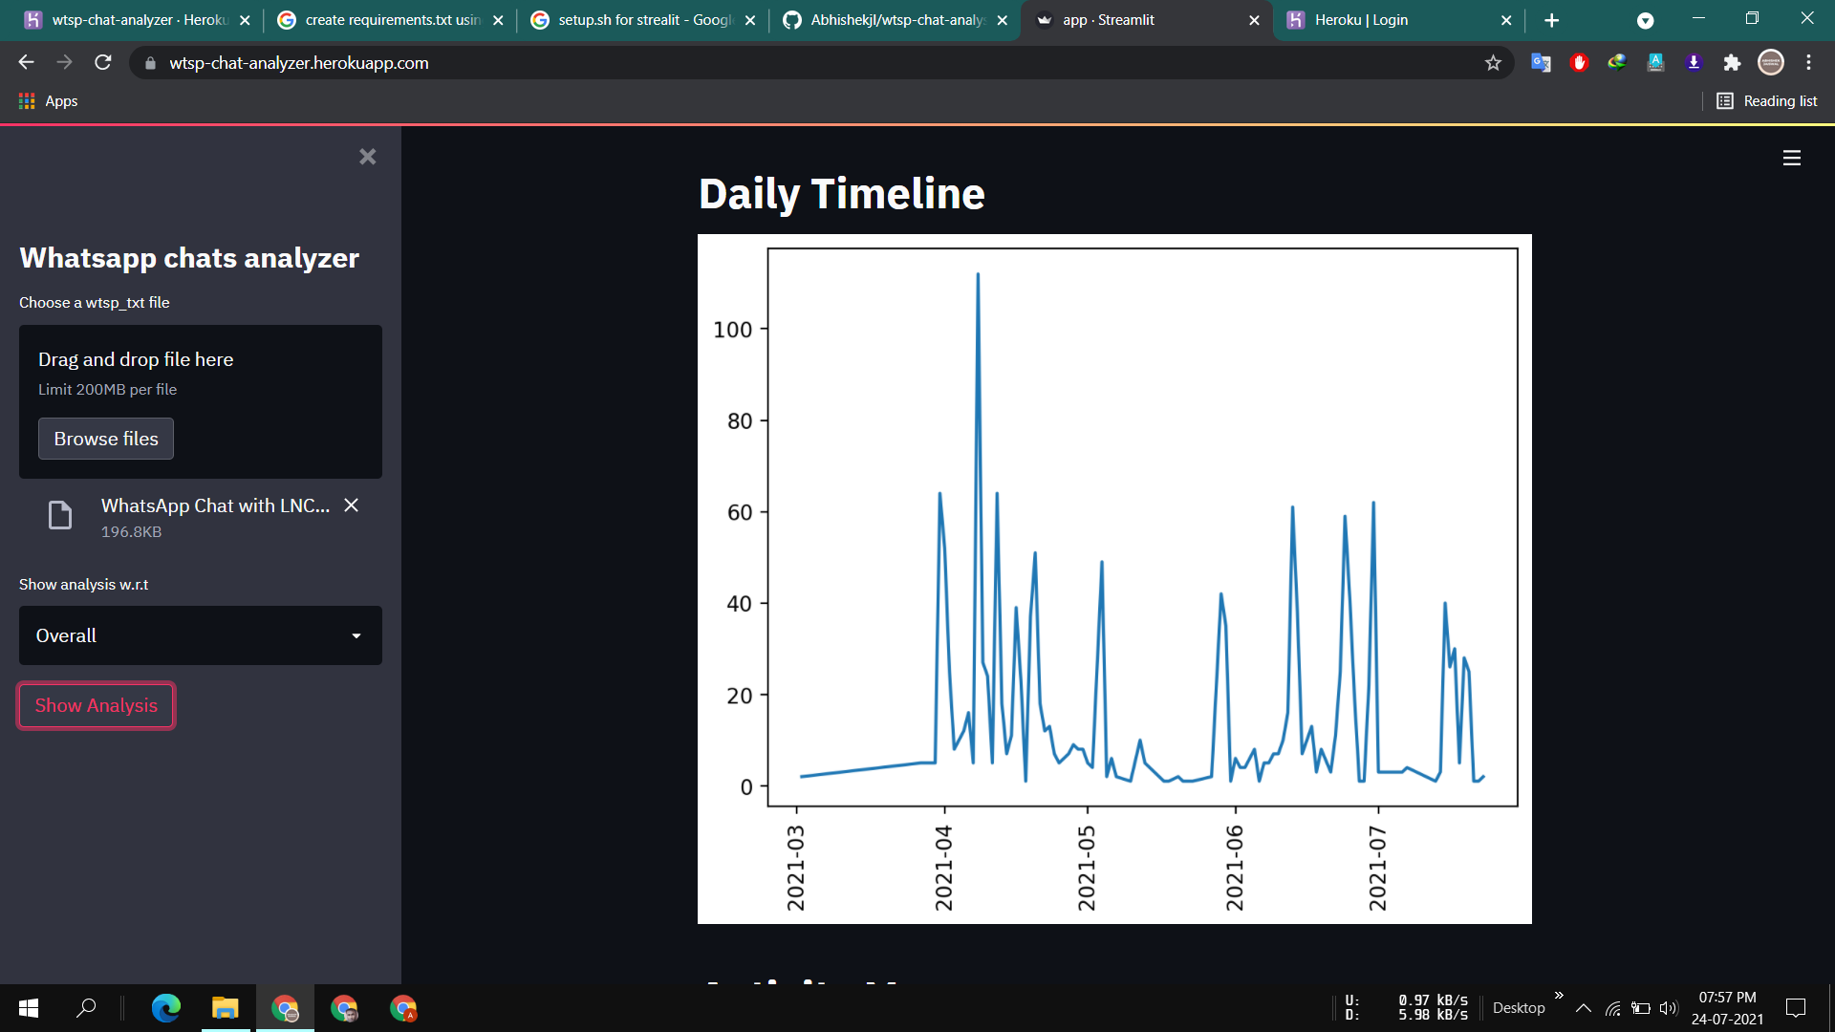The image size is (1835, 1032).
Task: Open the Streamlit hamburger menu
Action: [1791, 159]
